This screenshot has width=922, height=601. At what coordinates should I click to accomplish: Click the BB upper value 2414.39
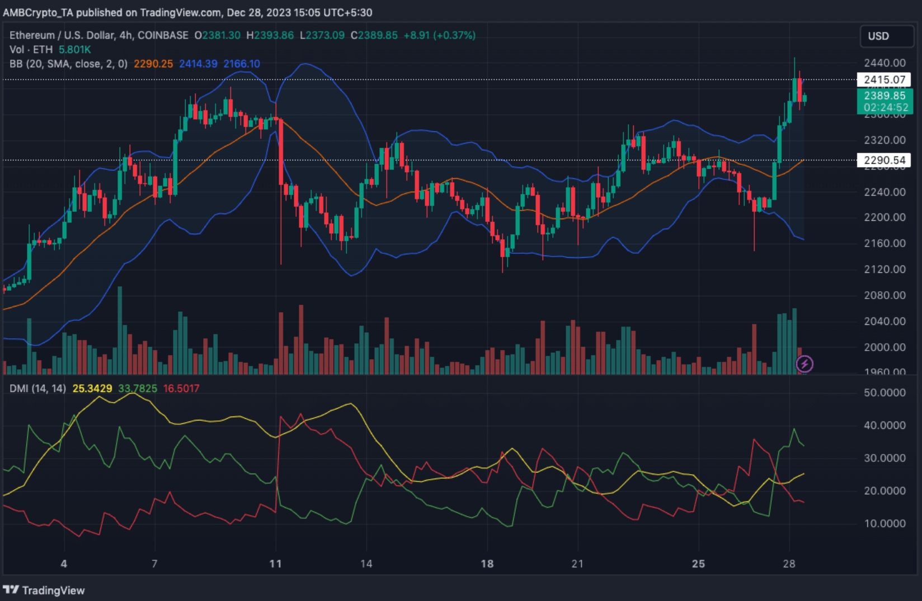[198, 64]
